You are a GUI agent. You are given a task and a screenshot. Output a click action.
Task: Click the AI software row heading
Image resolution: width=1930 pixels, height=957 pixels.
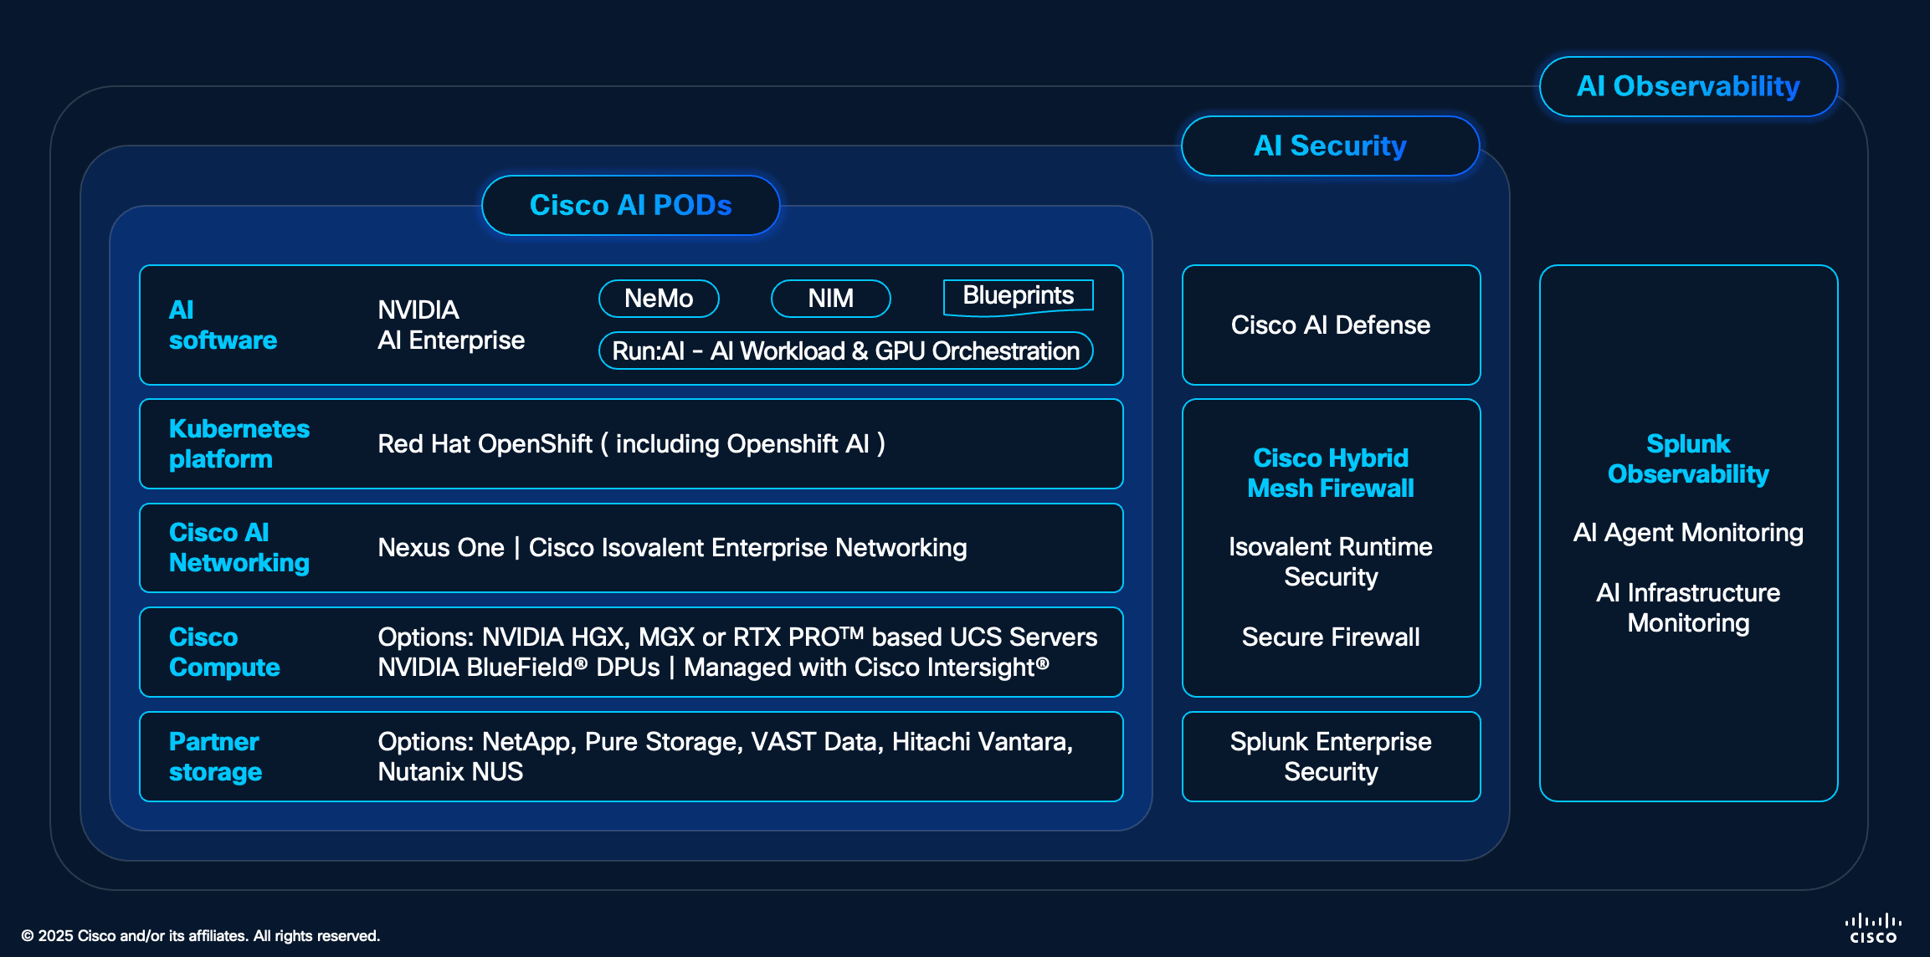pos(223,325)
